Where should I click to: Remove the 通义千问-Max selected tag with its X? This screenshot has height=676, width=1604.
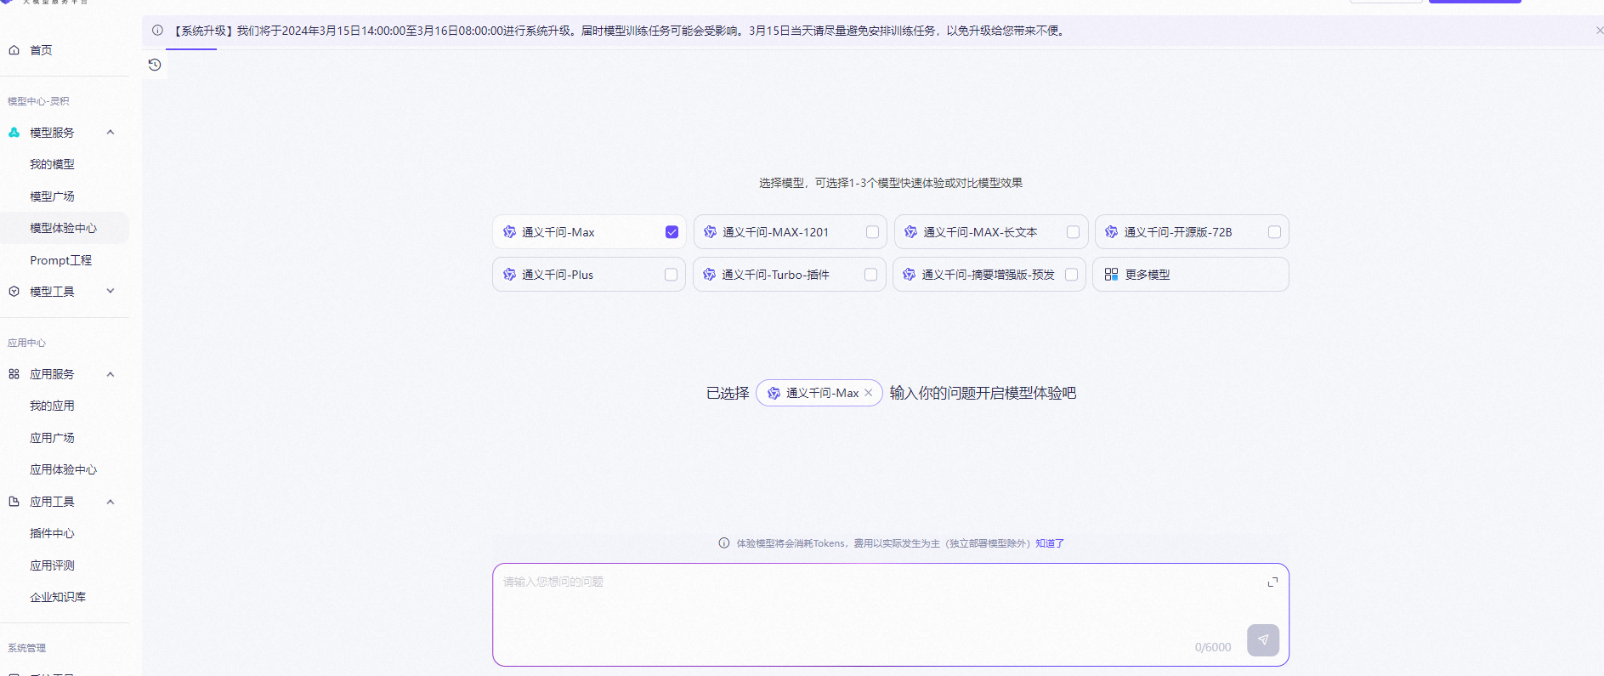click(x=869, y=393)
